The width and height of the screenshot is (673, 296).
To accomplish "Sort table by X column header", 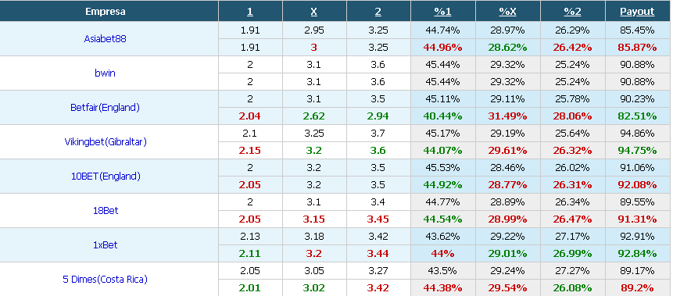I will tap(313, 12).
